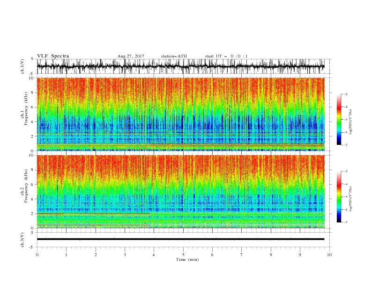Click the "ch.1(V)" waveform axis label
371x286 pixels.
22,66
